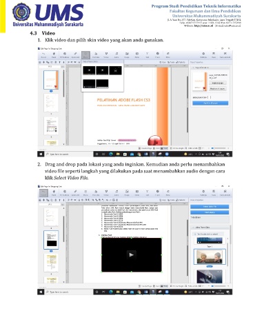The width and height of the screenshot is (255, 331).
Task: Click the highlighted Movie tool with open skin list
Action: (x=85, y=55)
